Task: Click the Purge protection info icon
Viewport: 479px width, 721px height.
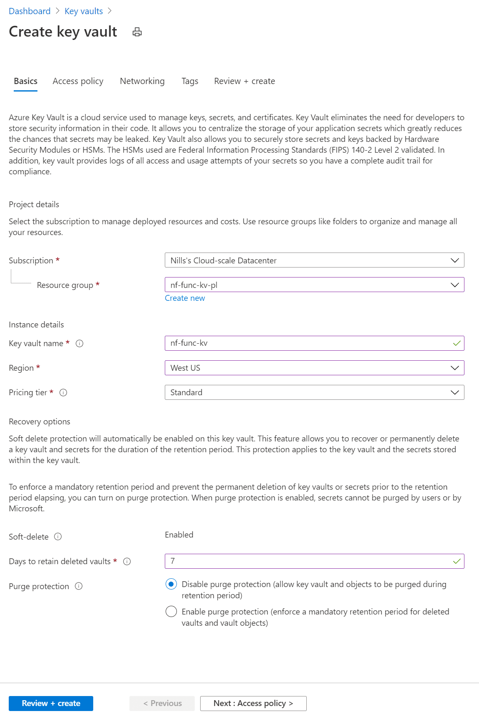Action: coord(78,586)
